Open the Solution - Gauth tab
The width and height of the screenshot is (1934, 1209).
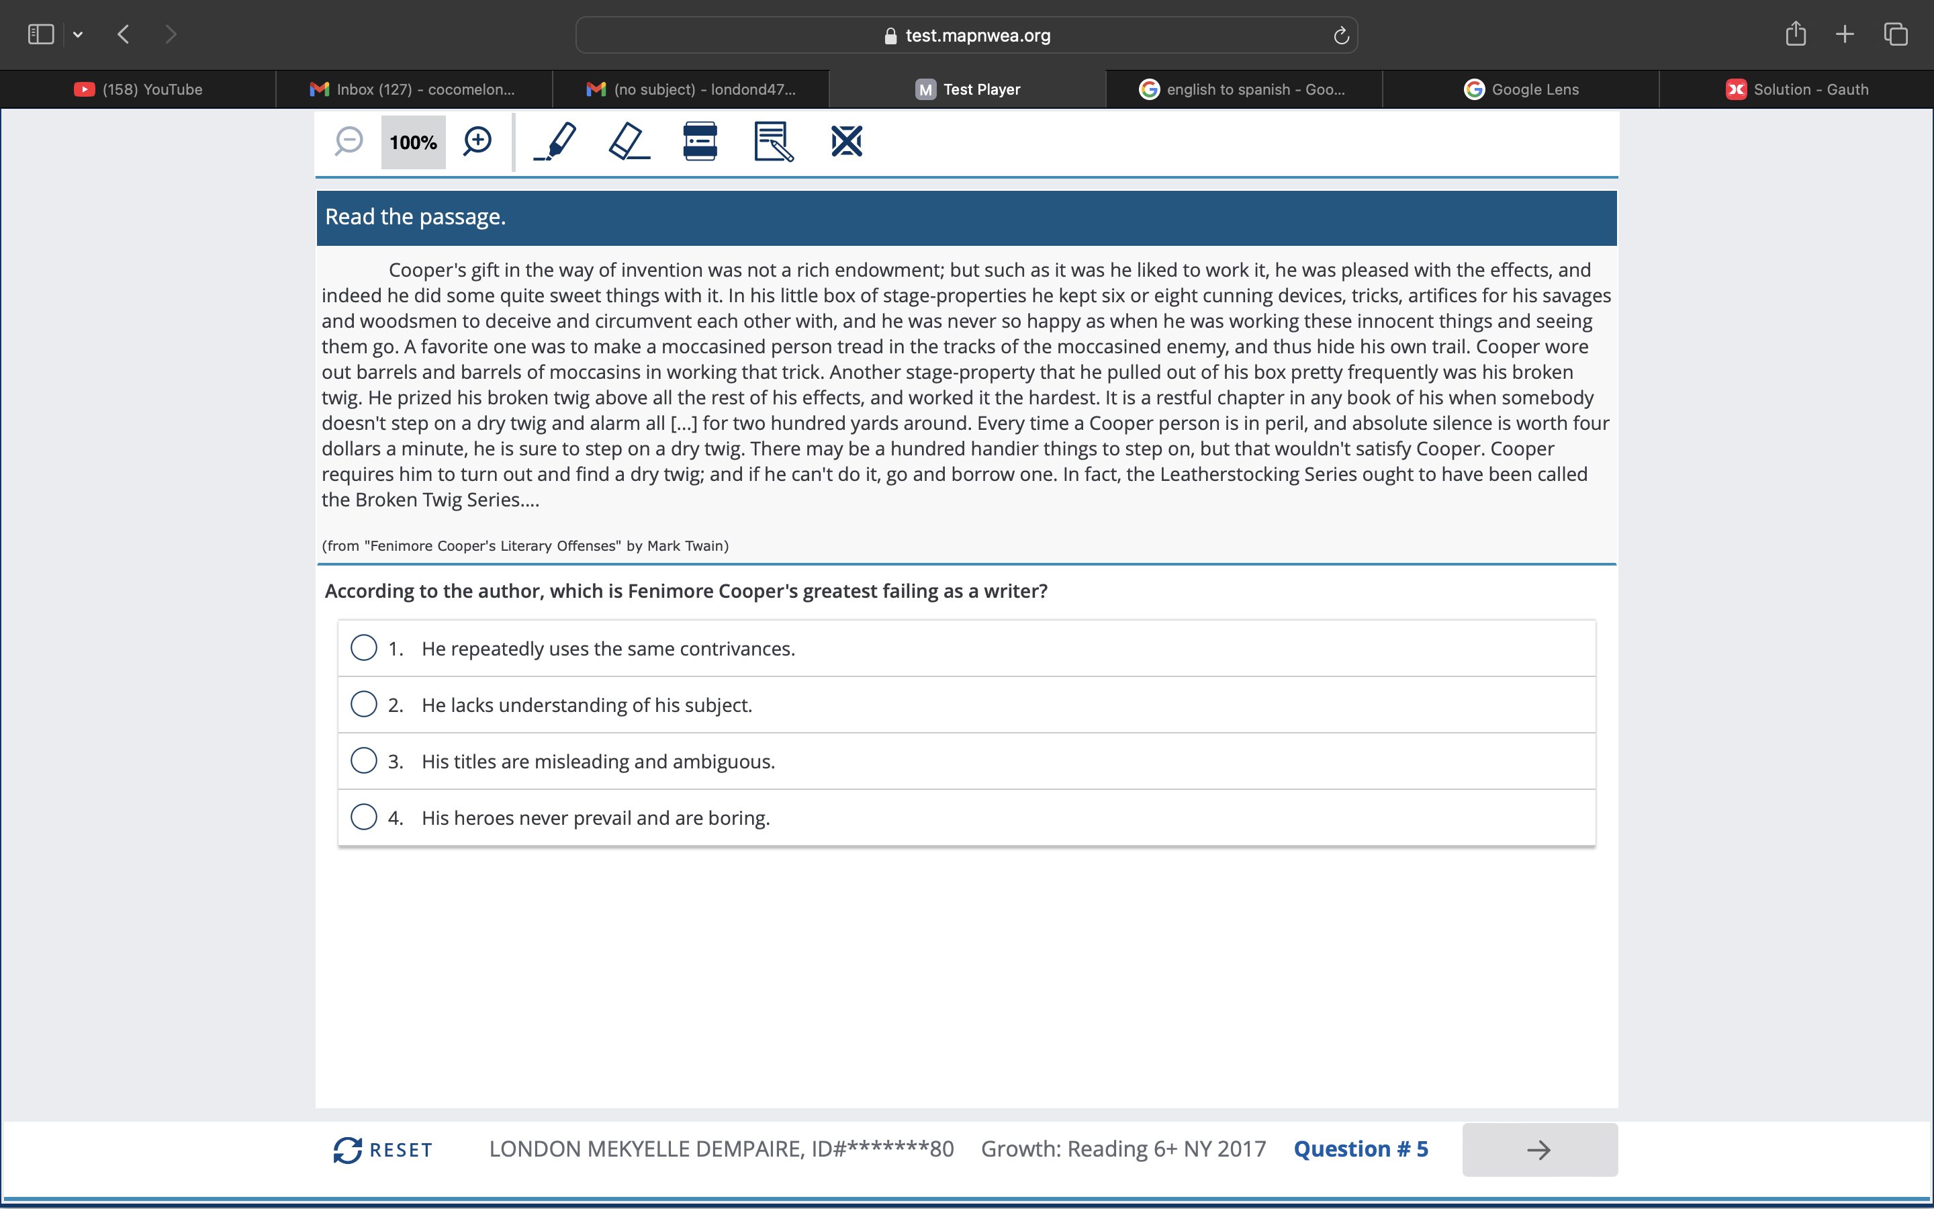click(x=1796, y=89)
